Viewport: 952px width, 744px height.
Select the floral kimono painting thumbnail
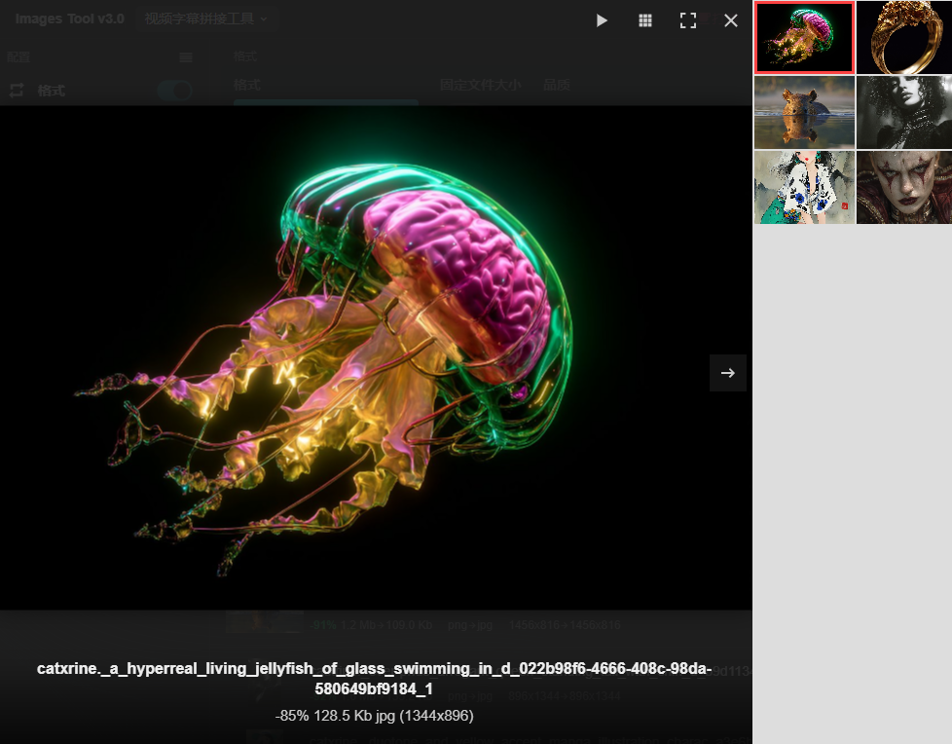click(x=804, y=187)
